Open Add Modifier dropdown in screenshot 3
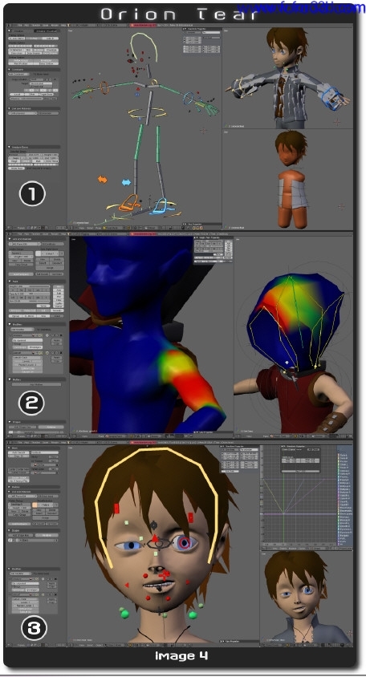Screen dimensions: 366x677 point(20,574)
